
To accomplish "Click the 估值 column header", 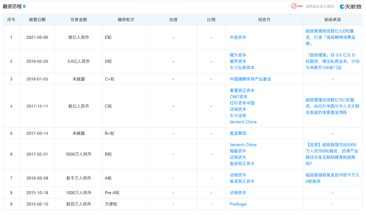I will [173, 20].
